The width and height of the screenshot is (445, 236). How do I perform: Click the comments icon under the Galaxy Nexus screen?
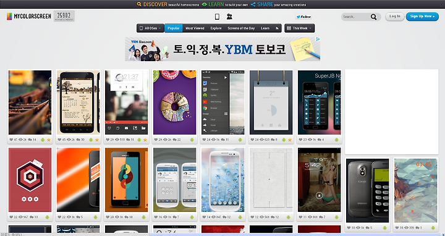pos(367,227)
